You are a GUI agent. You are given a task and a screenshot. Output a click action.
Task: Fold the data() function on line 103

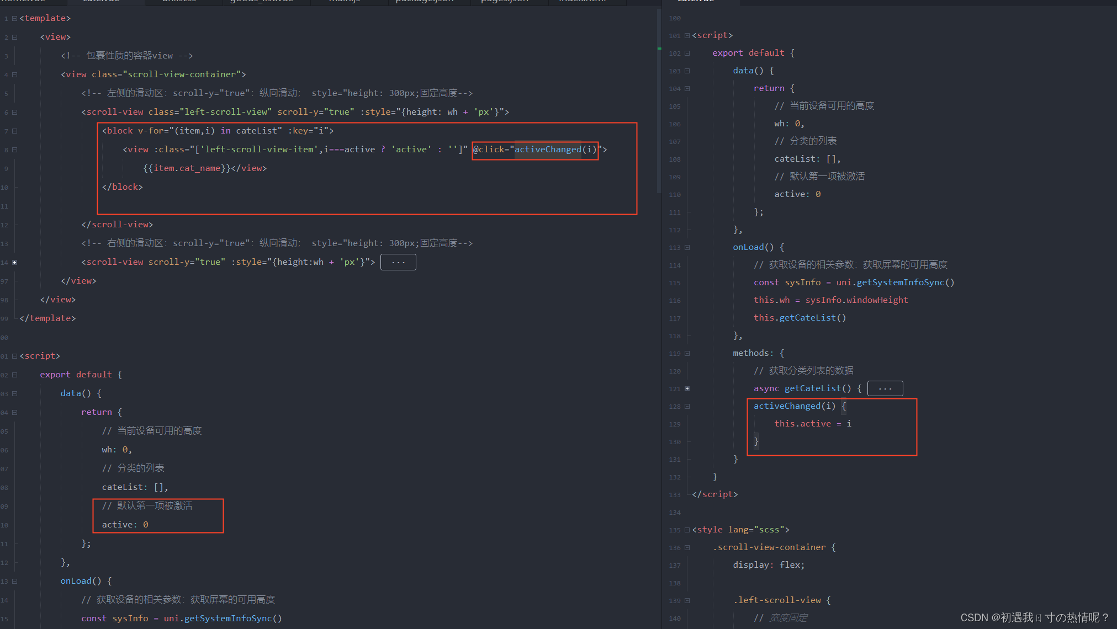coord(687,71)
